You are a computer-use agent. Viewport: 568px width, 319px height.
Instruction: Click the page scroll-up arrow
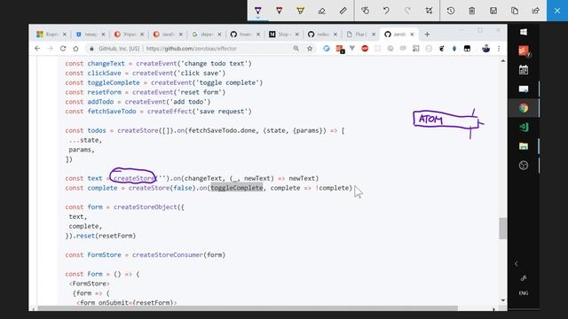point(503,61)
